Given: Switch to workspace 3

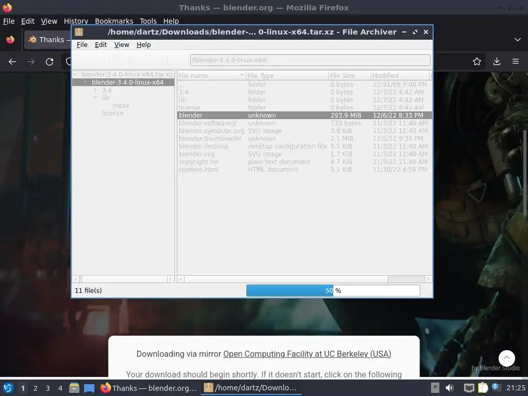Looking at the screenshot, I should pos(48,388).
